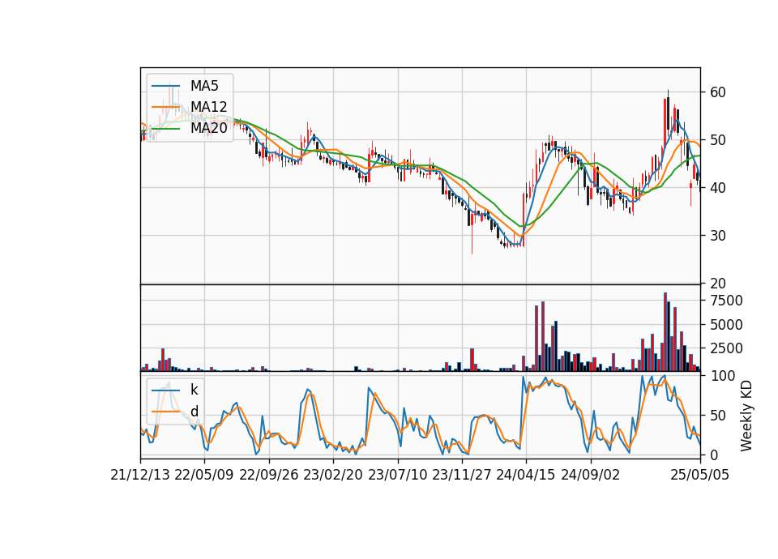Viewport: 778px width, 559px height.
Task: Click the price axis value 30
Action: 717,236
